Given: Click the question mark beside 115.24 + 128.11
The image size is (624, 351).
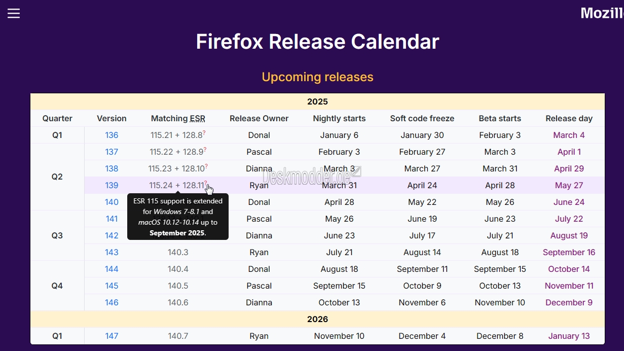Looking at the screenshot, I should click(x=206, y=183).
